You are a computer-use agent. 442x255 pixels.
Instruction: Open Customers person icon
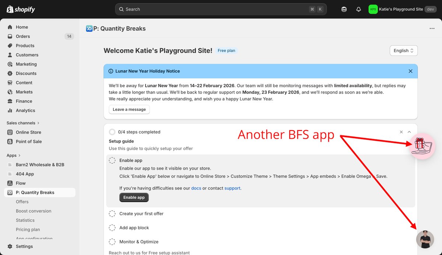[10, 55]
